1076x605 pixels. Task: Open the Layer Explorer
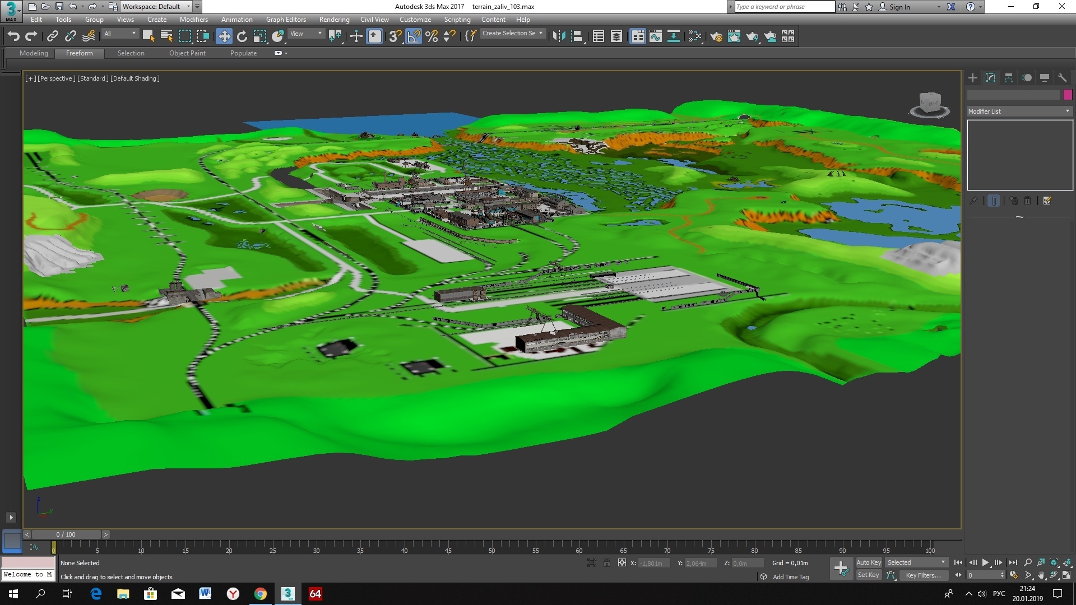(616, 36)
